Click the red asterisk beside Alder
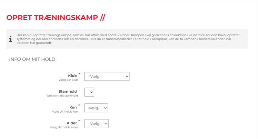The width and height of the screenshot is (258, 139). click(79, 121)
